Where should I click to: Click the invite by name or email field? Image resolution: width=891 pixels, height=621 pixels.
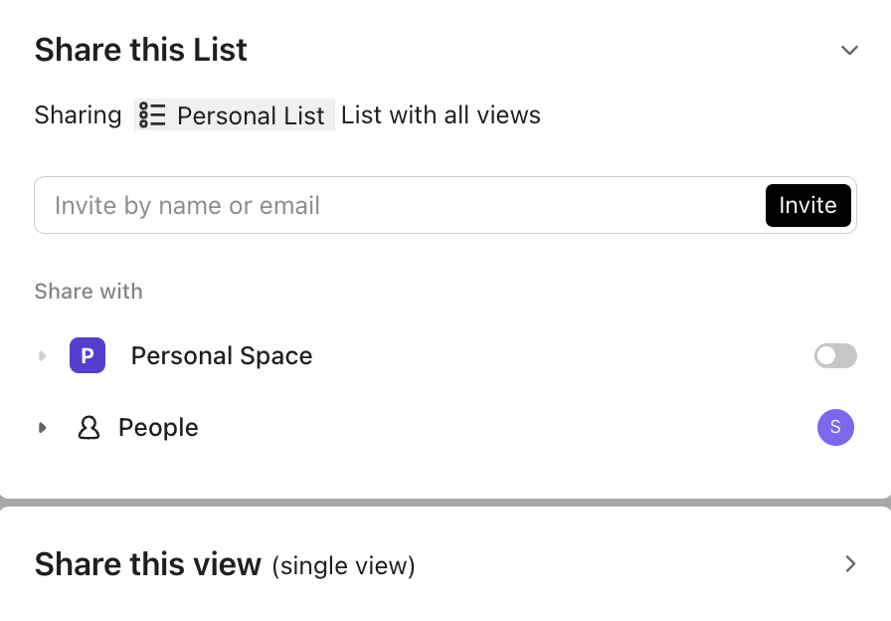tap(398, 205)
